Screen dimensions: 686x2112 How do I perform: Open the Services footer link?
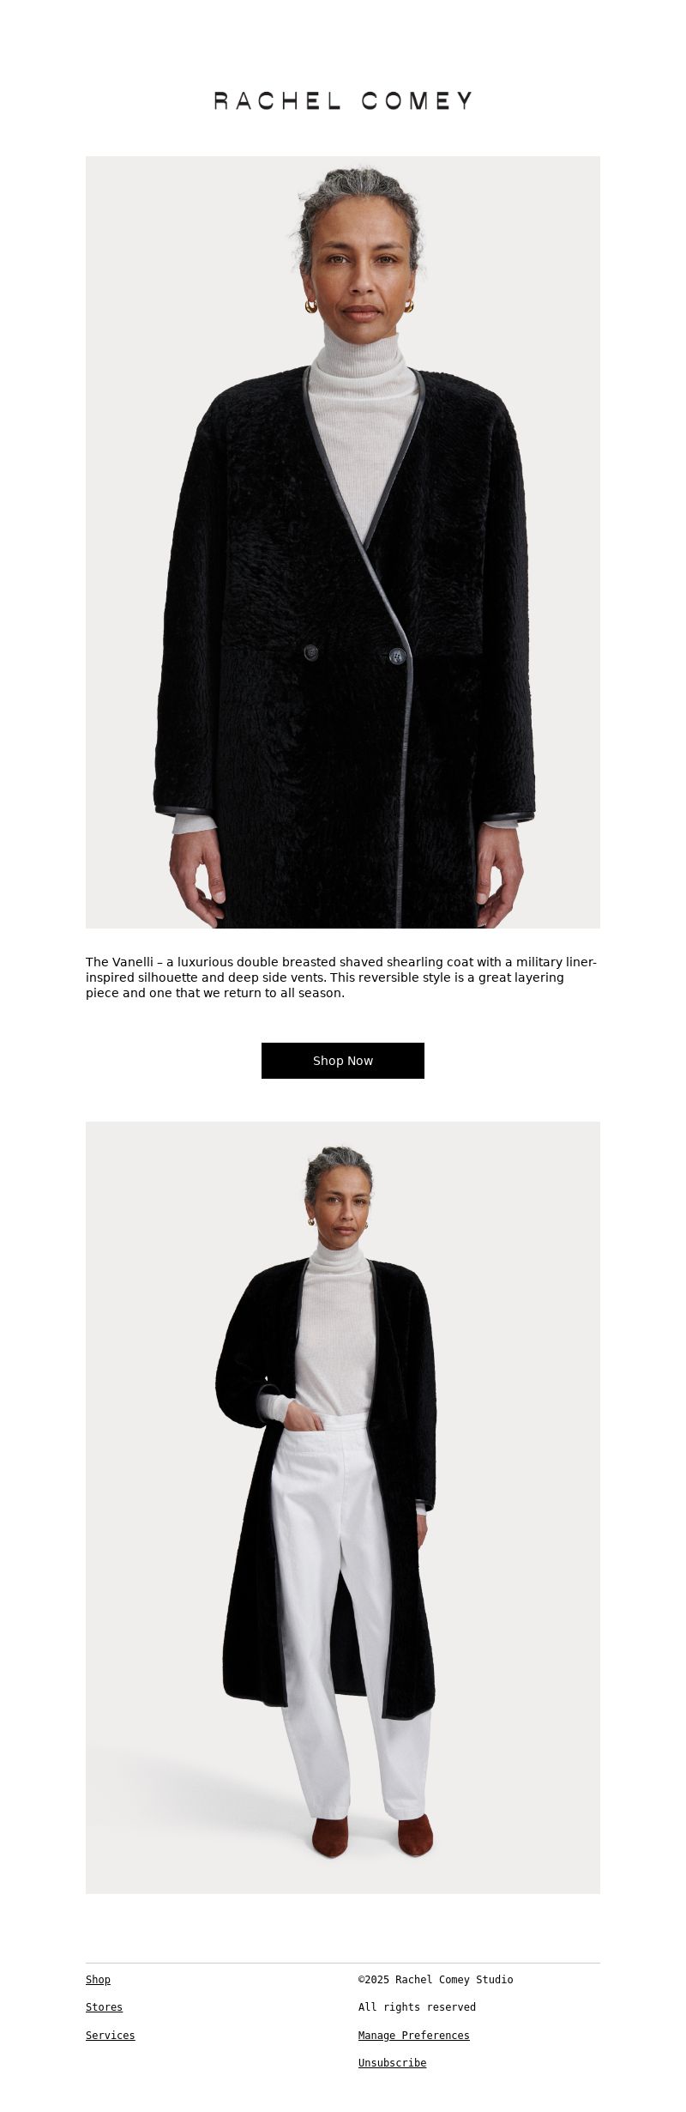110,2035
